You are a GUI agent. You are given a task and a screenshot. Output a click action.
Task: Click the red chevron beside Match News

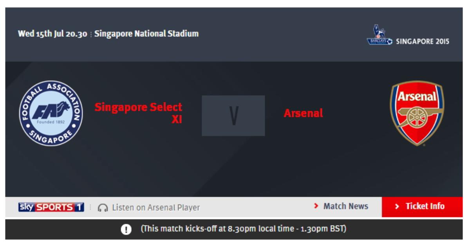tap(316, 206)
